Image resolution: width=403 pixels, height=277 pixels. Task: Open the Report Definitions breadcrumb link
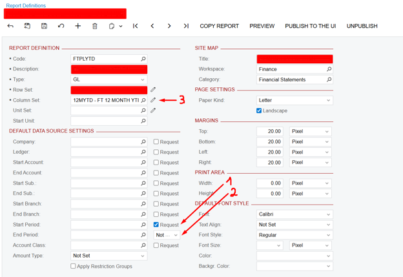coord(26,5)
